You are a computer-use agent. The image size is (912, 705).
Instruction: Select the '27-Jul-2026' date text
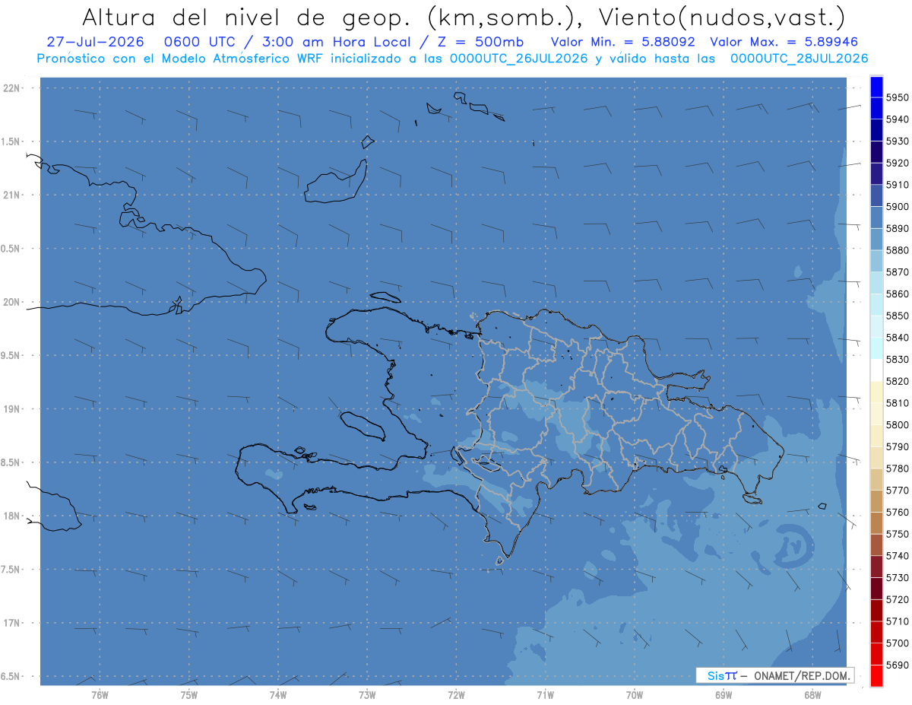pyautogui.click(x=95, y=42)
